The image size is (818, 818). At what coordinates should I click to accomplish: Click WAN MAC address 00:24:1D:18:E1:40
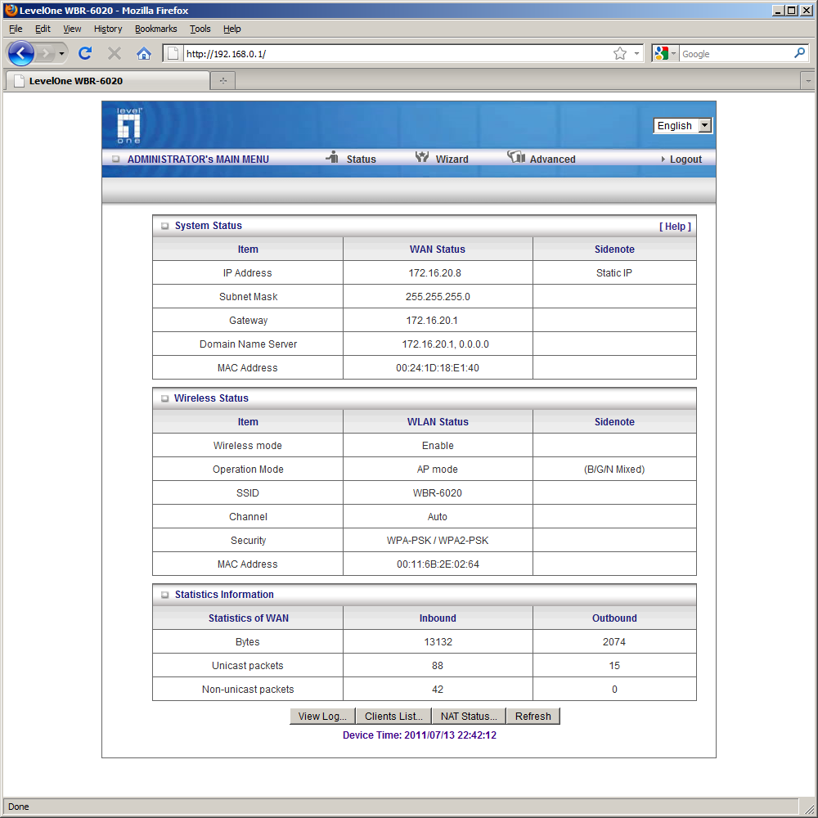(x=437, y=368)
